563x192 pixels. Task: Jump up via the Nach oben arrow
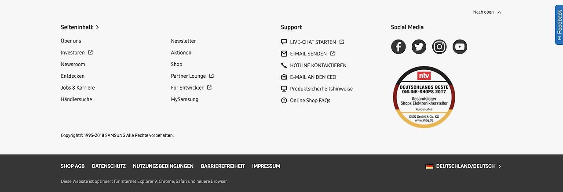click(x=499, y=12)
